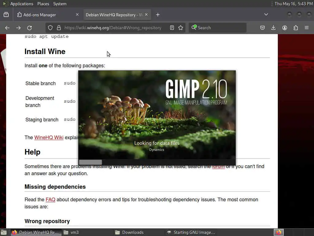This screenshot has height=236, width=314.
Task: Switch to the Add-ons Manager tab
Action: [48, 15]
